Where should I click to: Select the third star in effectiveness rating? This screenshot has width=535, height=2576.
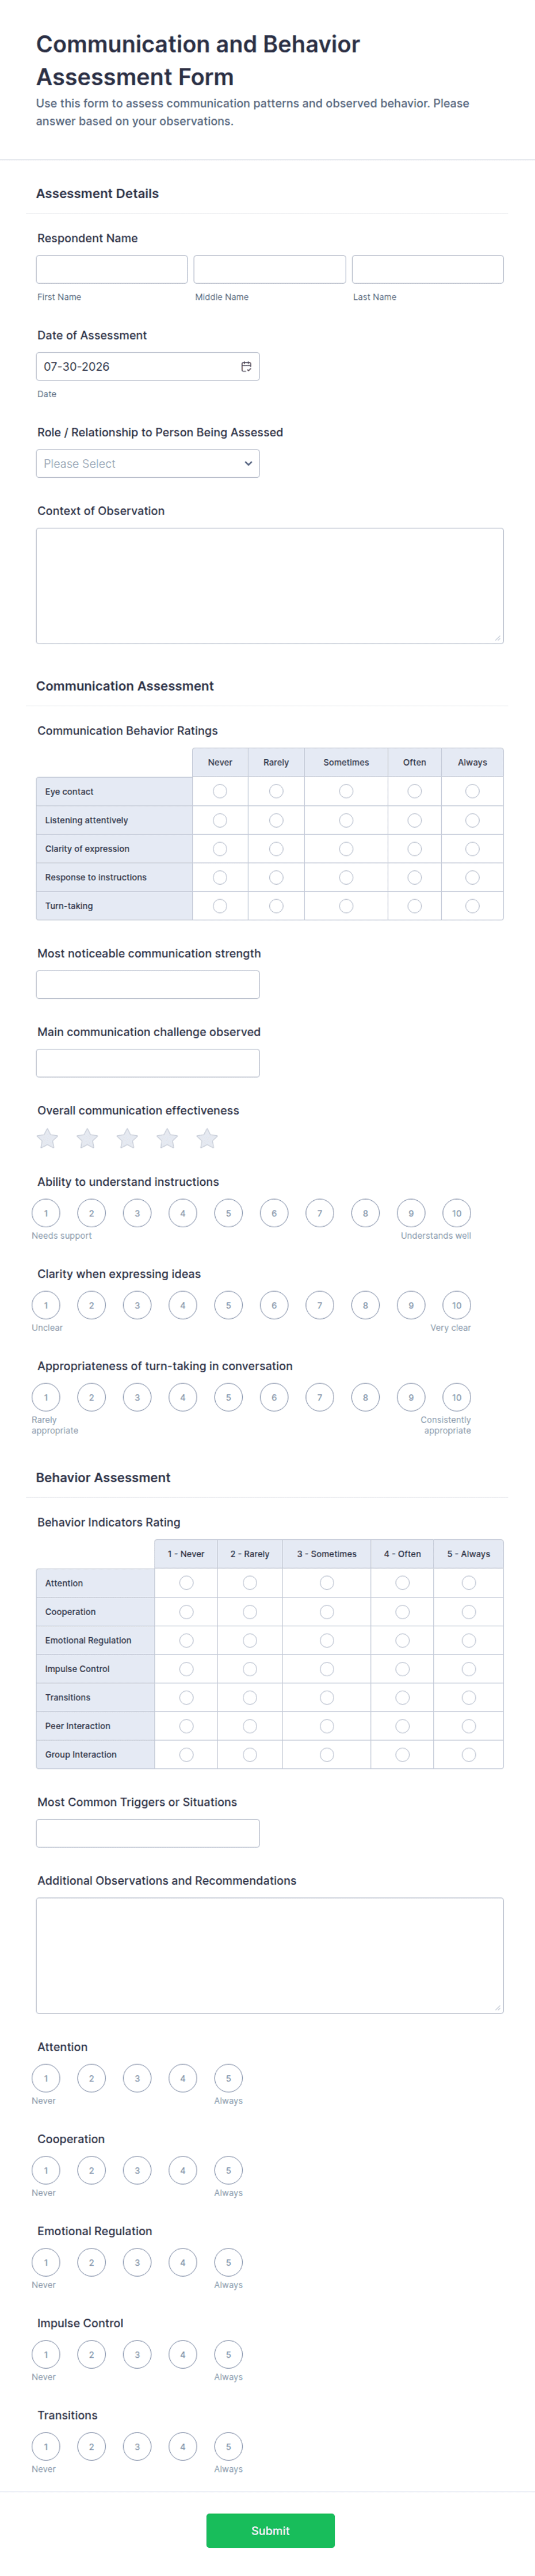tap(127, 1138)
